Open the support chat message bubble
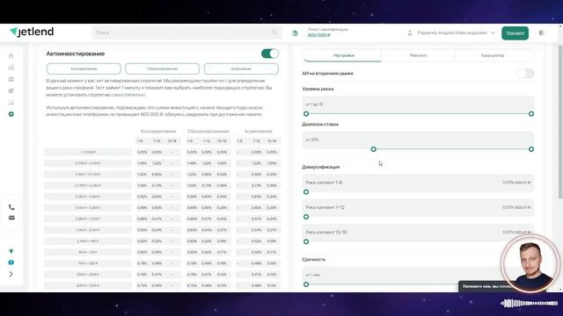The width and height of the screenshot is (563, 316). click(483, 286)
